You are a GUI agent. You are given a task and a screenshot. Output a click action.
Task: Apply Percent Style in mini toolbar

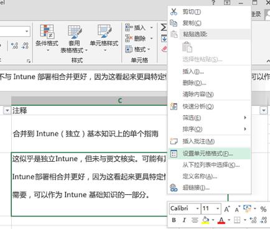click(x=263, y=209)
